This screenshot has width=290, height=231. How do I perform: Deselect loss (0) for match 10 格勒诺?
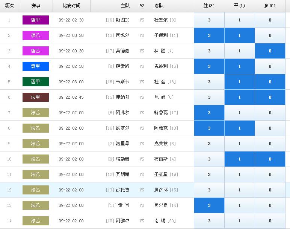(270, 159)
